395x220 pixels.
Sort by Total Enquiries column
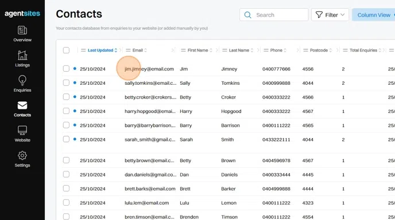(x=380, y=50)
